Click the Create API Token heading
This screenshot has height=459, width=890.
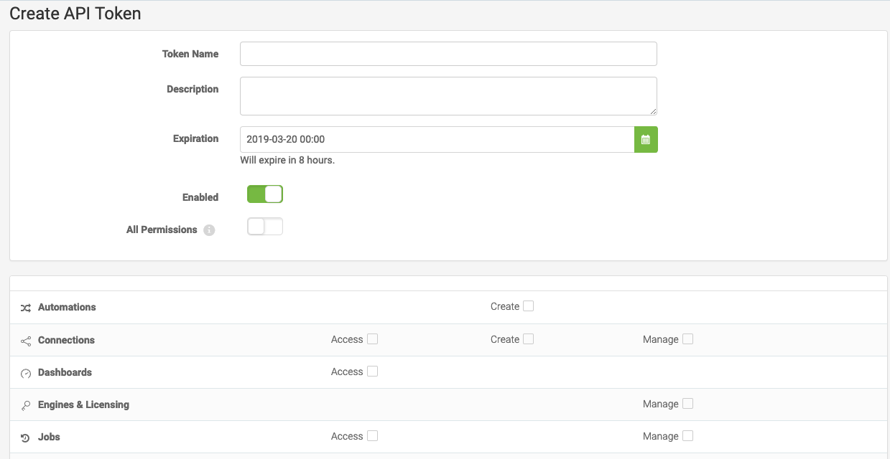(x=75, y=13)
